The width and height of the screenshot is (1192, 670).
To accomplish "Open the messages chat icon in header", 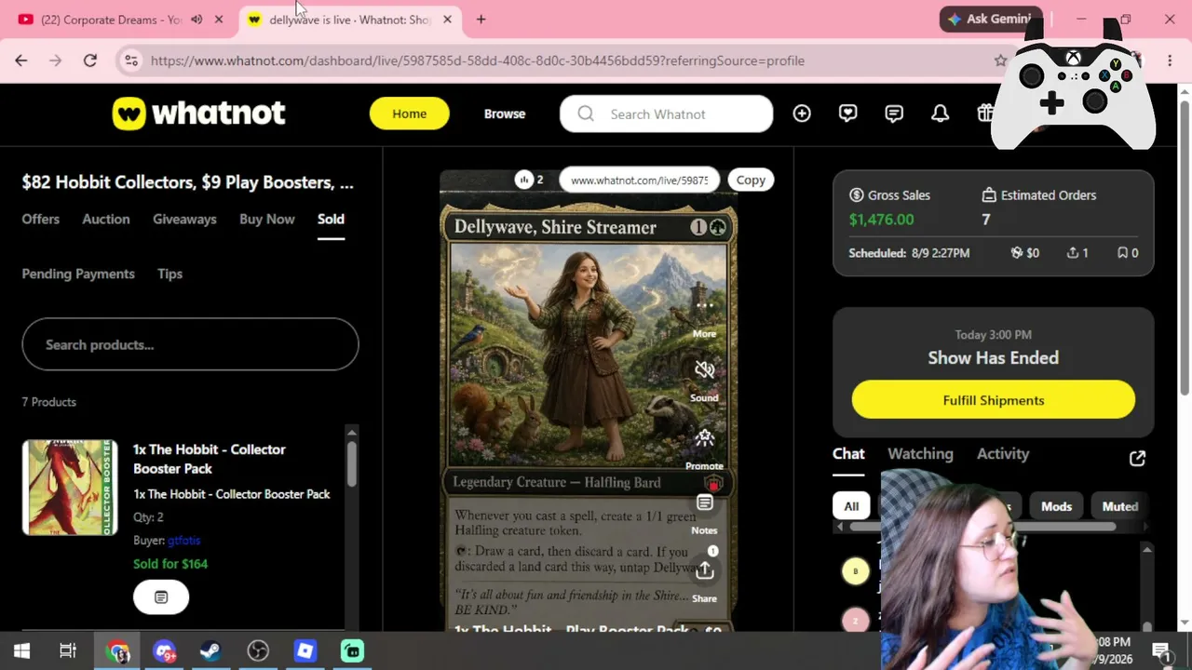I will point(894,114).
